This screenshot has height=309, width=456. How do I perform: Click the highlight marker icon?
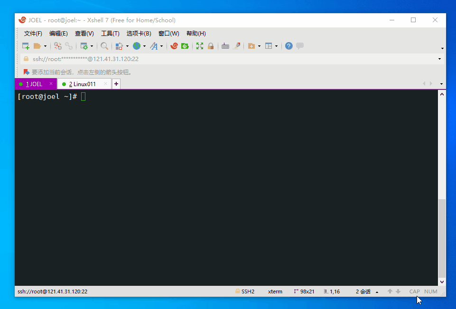pos(237,46)
